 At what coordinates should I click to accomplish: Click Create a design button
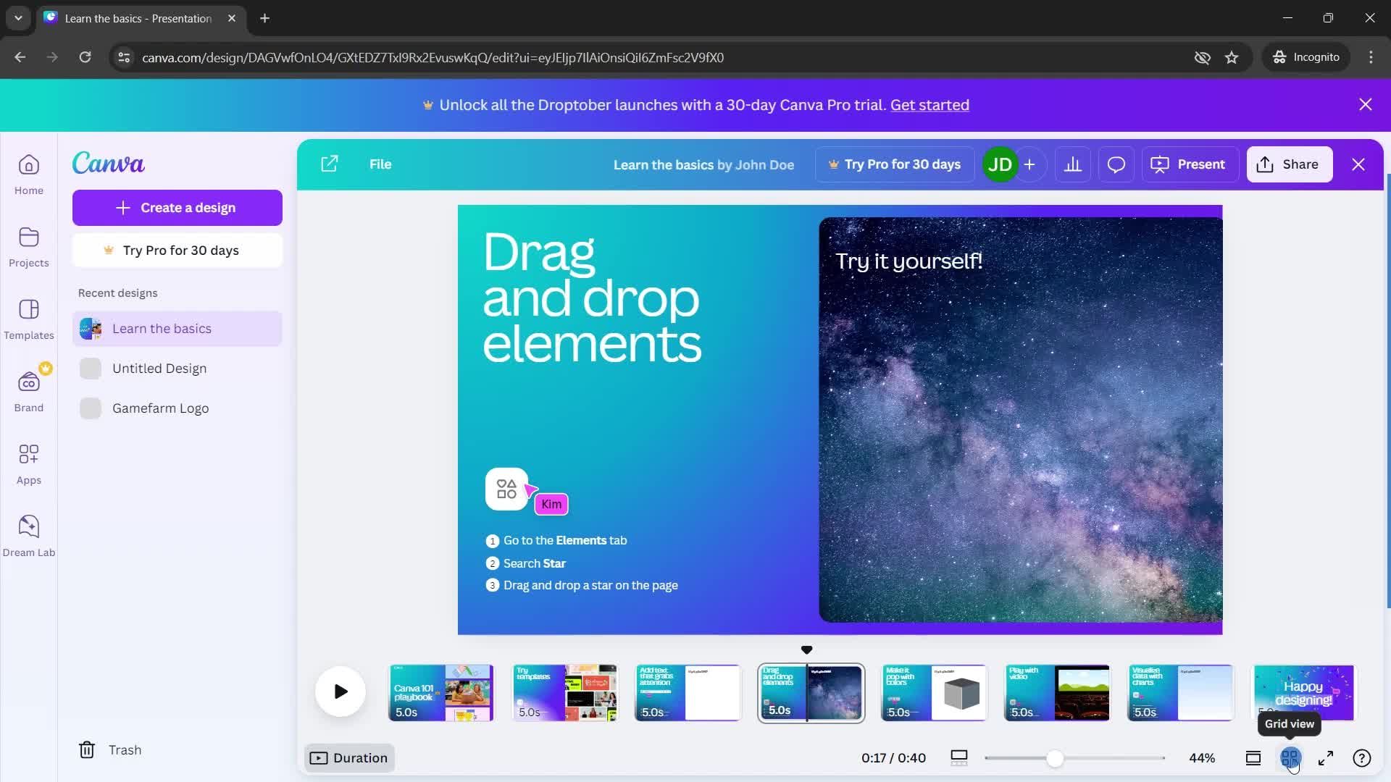tap(177, 207)
